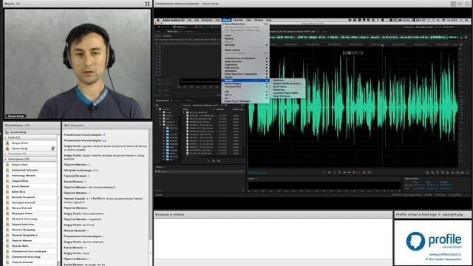Select the Waveform view button in Audition
Viewport: 473px width, 266px height.
point(165,27)
